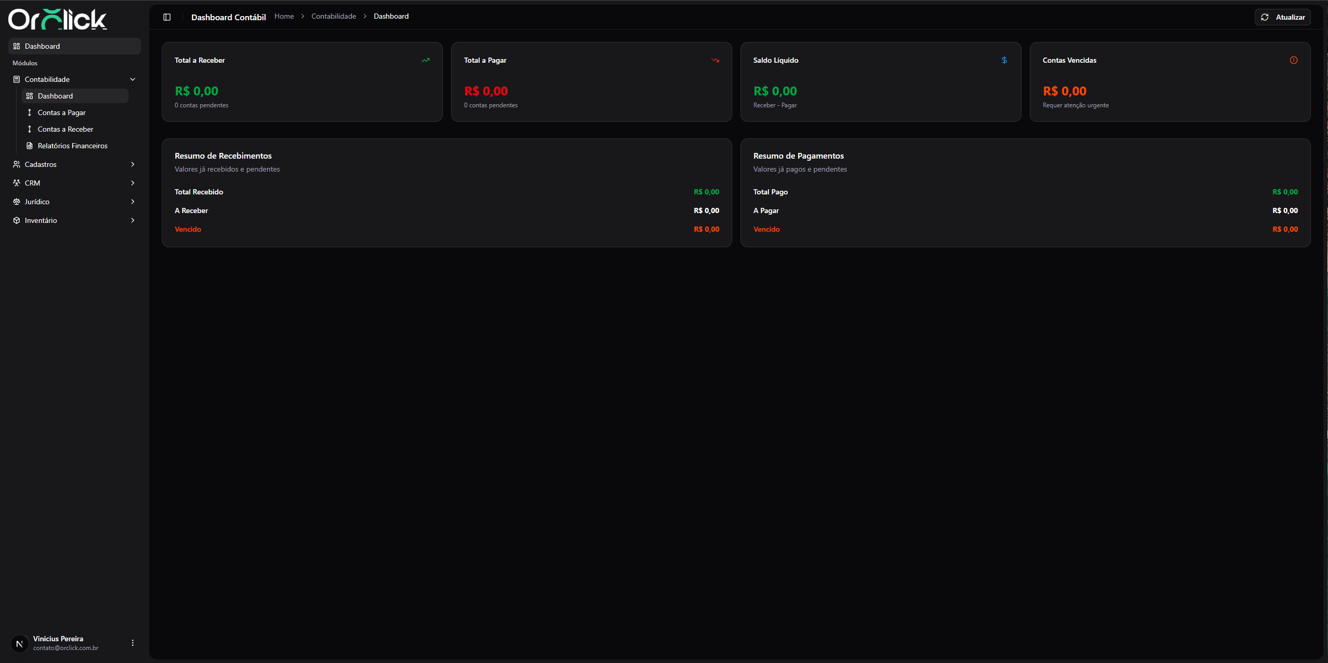Click the Dashboard Contábil page title

point(229,17)
